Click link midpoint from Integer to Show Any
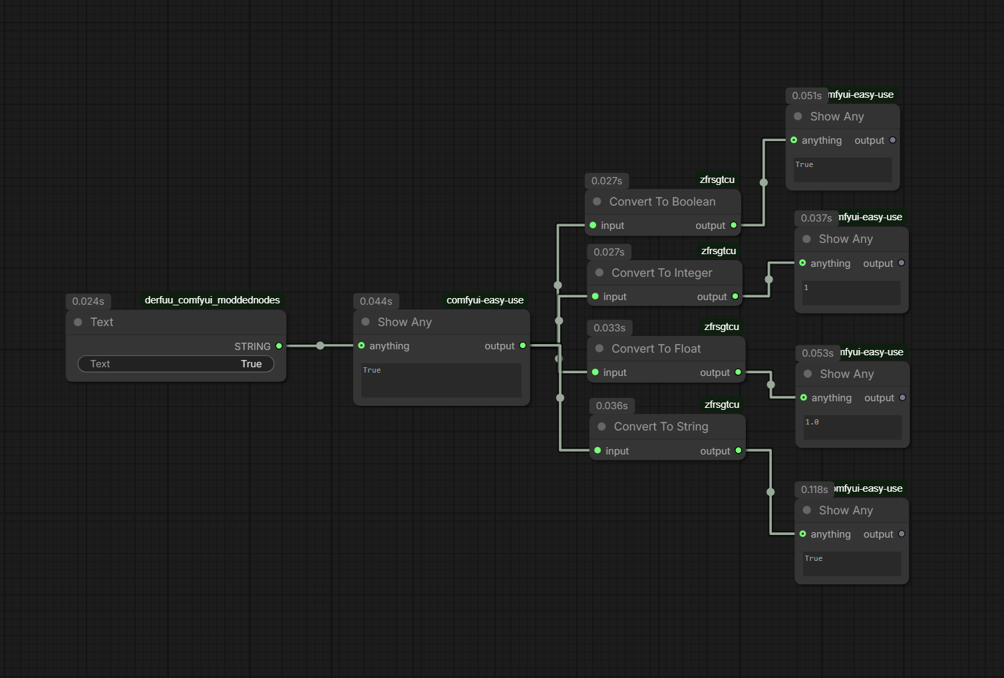The image size is (1004, 678). (x=768, y=279)
